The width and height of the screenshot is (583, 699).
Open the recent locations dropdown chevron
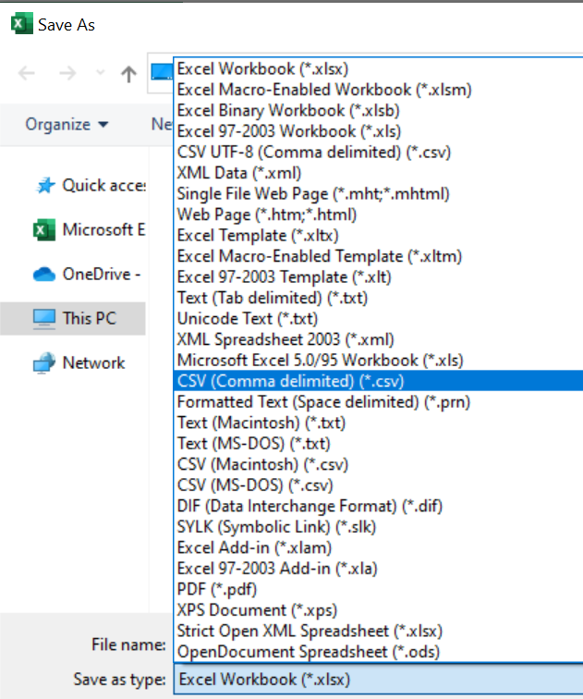click(100, 74)
